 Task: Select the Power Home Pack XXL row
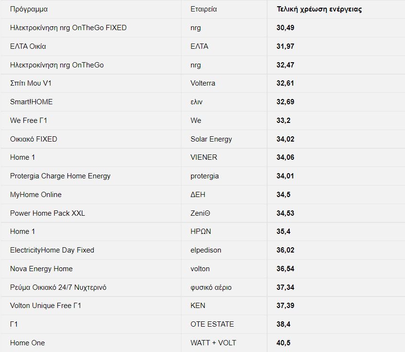coord(47,213)
